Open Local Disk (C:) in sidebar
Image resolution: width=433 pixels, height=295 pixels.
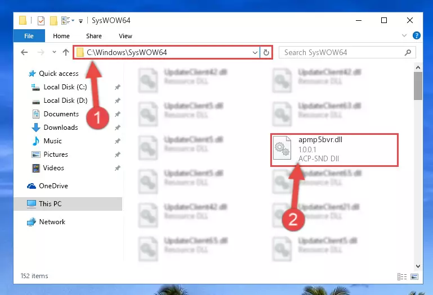[65, 87]
